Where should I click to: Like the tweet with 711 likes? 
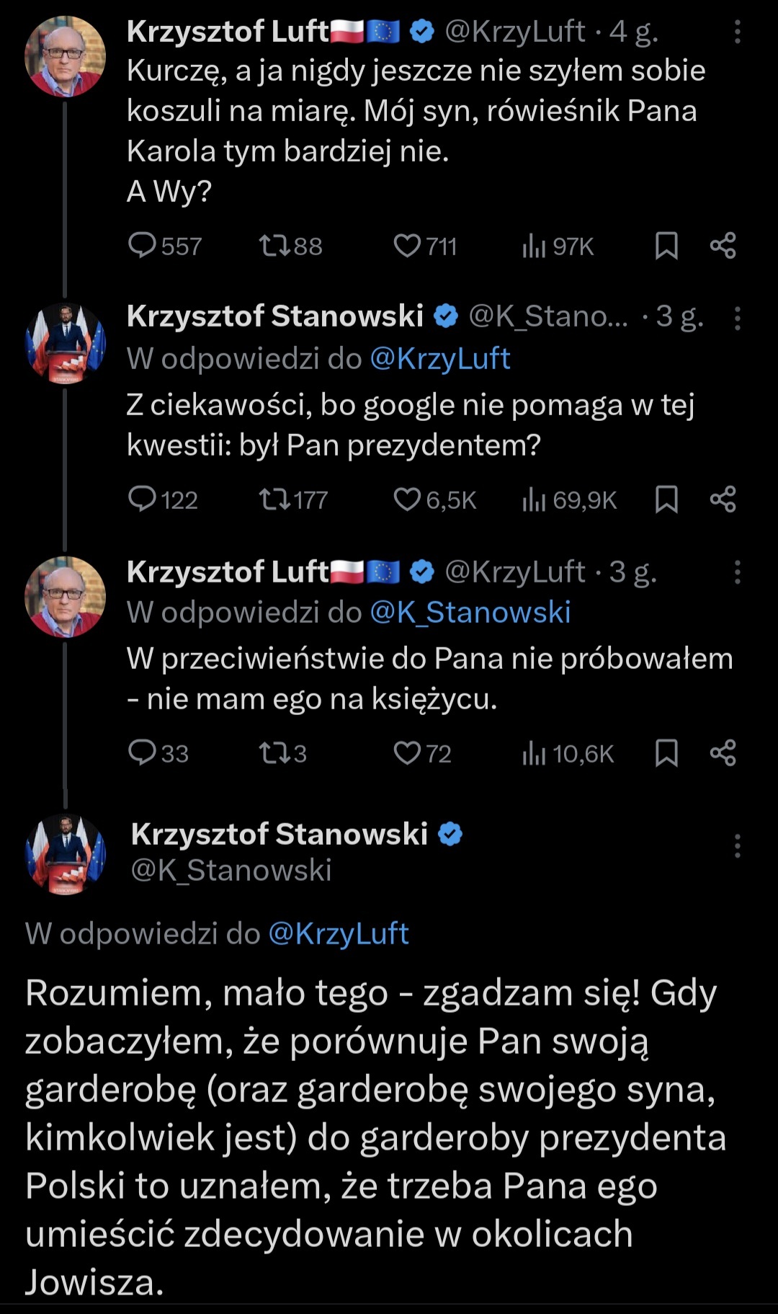tap(407, 246)
